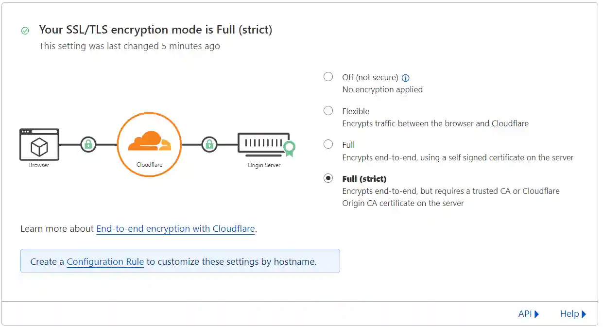Click the Browser icon in the diagram
The image size is (603, 327).
pos(39,146)
